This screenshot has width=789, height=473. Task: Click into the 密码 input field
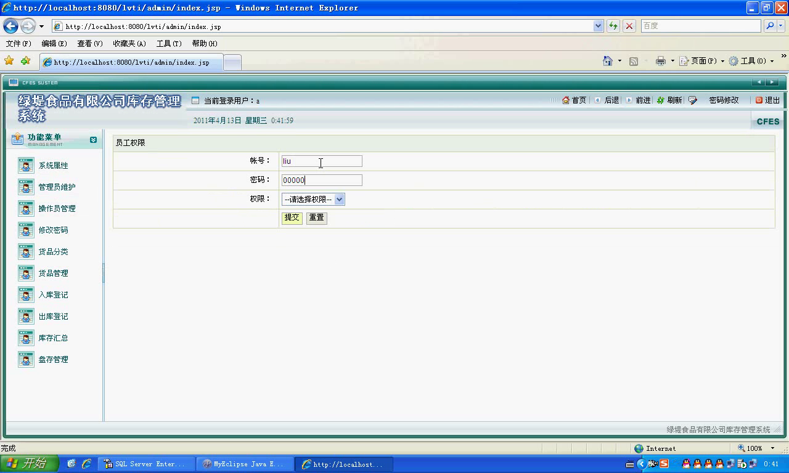pos(321,180)
